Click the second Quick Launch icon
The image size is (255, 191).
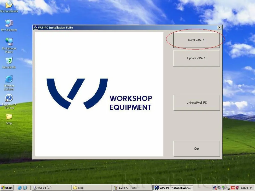[x=25, y=188]
